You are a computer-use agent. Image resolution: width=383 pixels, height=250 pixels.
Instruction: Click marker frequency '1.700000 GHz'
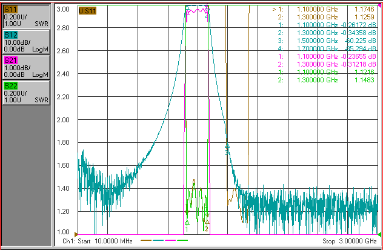[318, 48]
